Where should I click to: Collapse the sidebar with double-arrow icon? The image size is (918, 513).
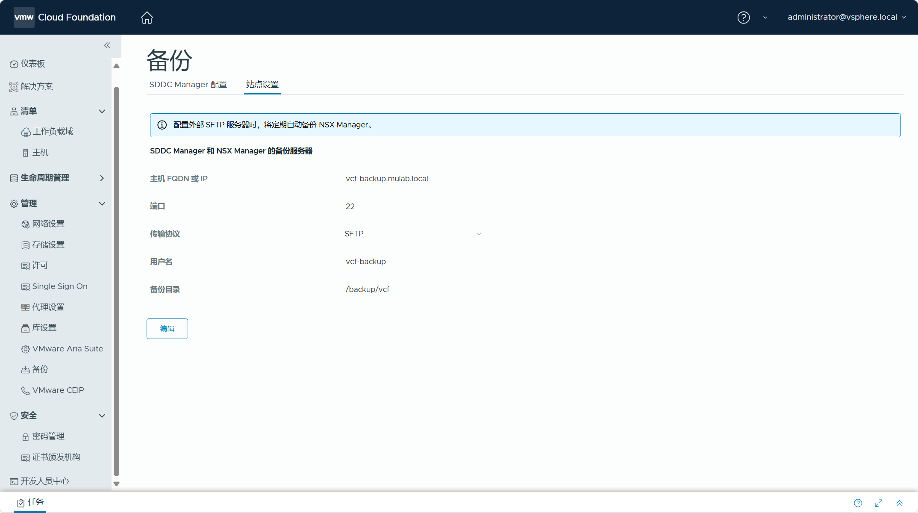pos(107,45)
